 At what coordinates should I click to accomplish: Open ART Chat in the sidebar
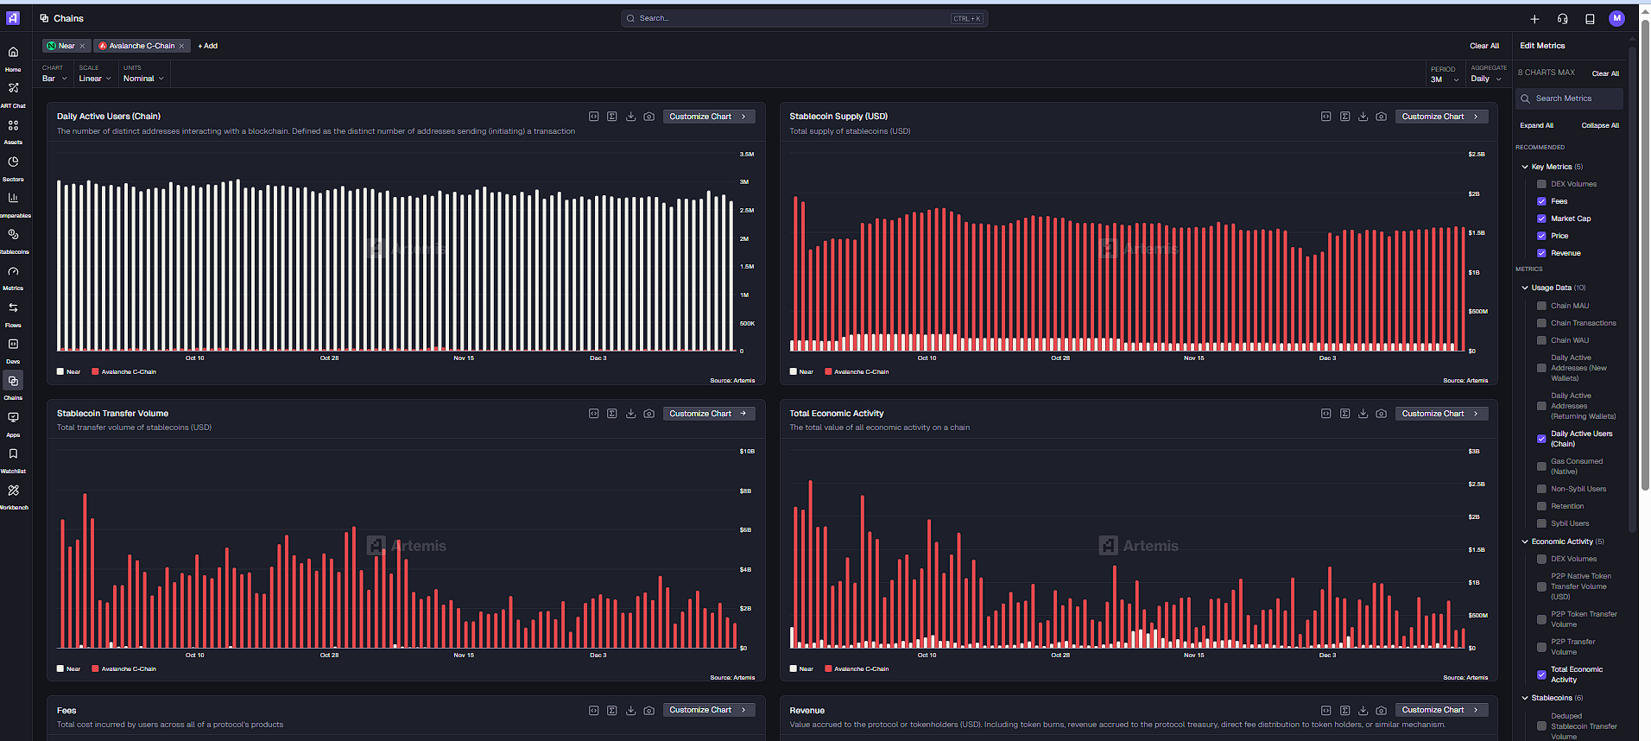13,94
